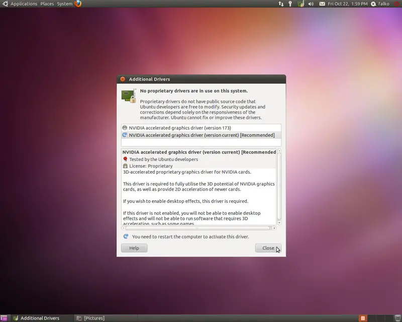This screenshot has width=402, height=322.
Task: Click the Show Desktop icon in bottom panel
Action: pos(4,318)
